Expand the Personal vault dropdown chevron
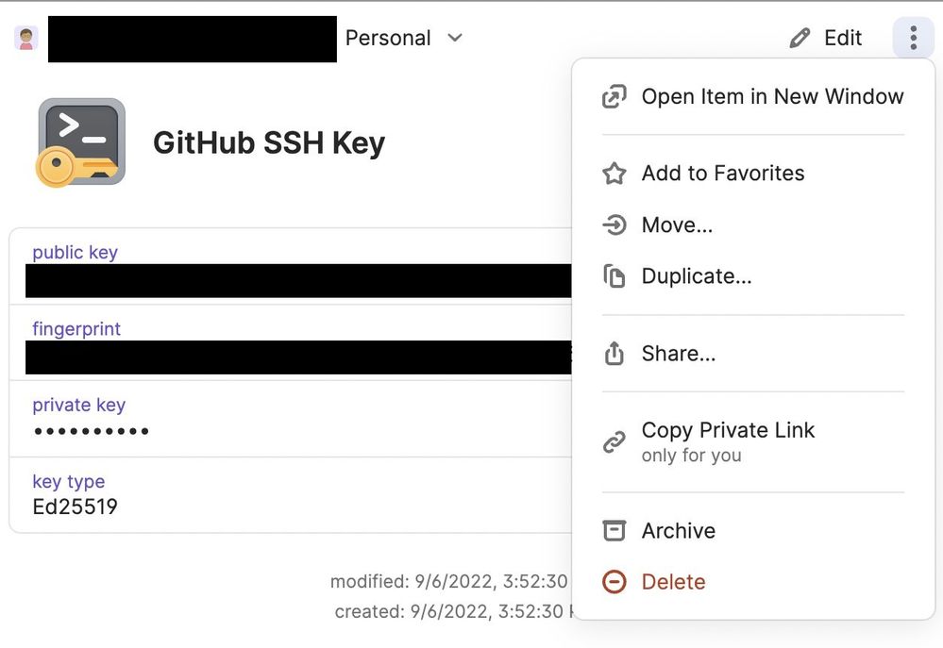The height and width of the screenshot is (648, 943). tap(455, 38)
